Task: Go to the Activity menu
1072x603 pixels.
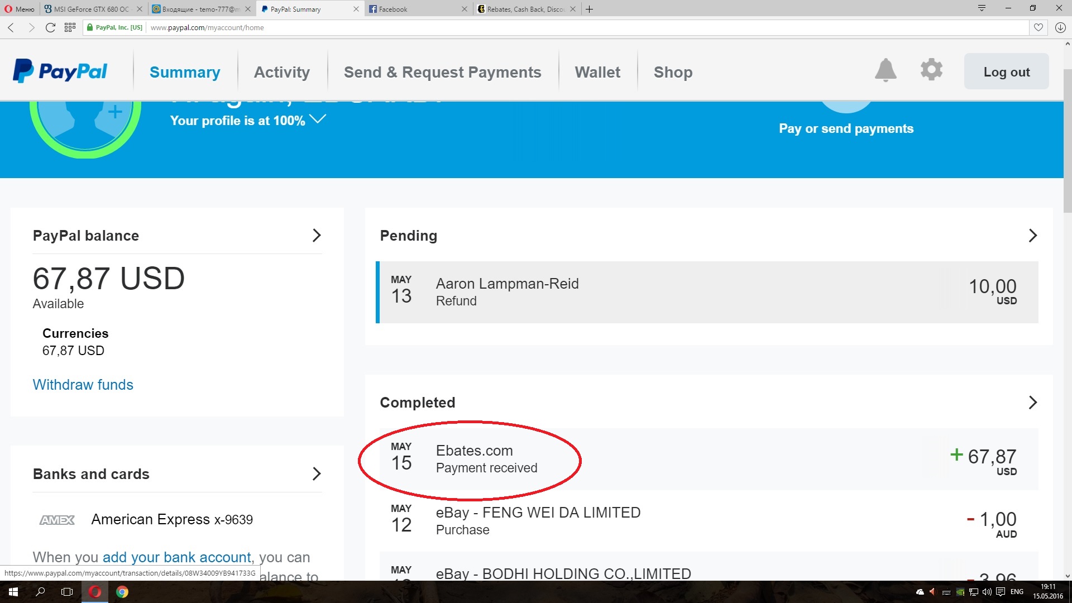Action: tap(281, 72)
